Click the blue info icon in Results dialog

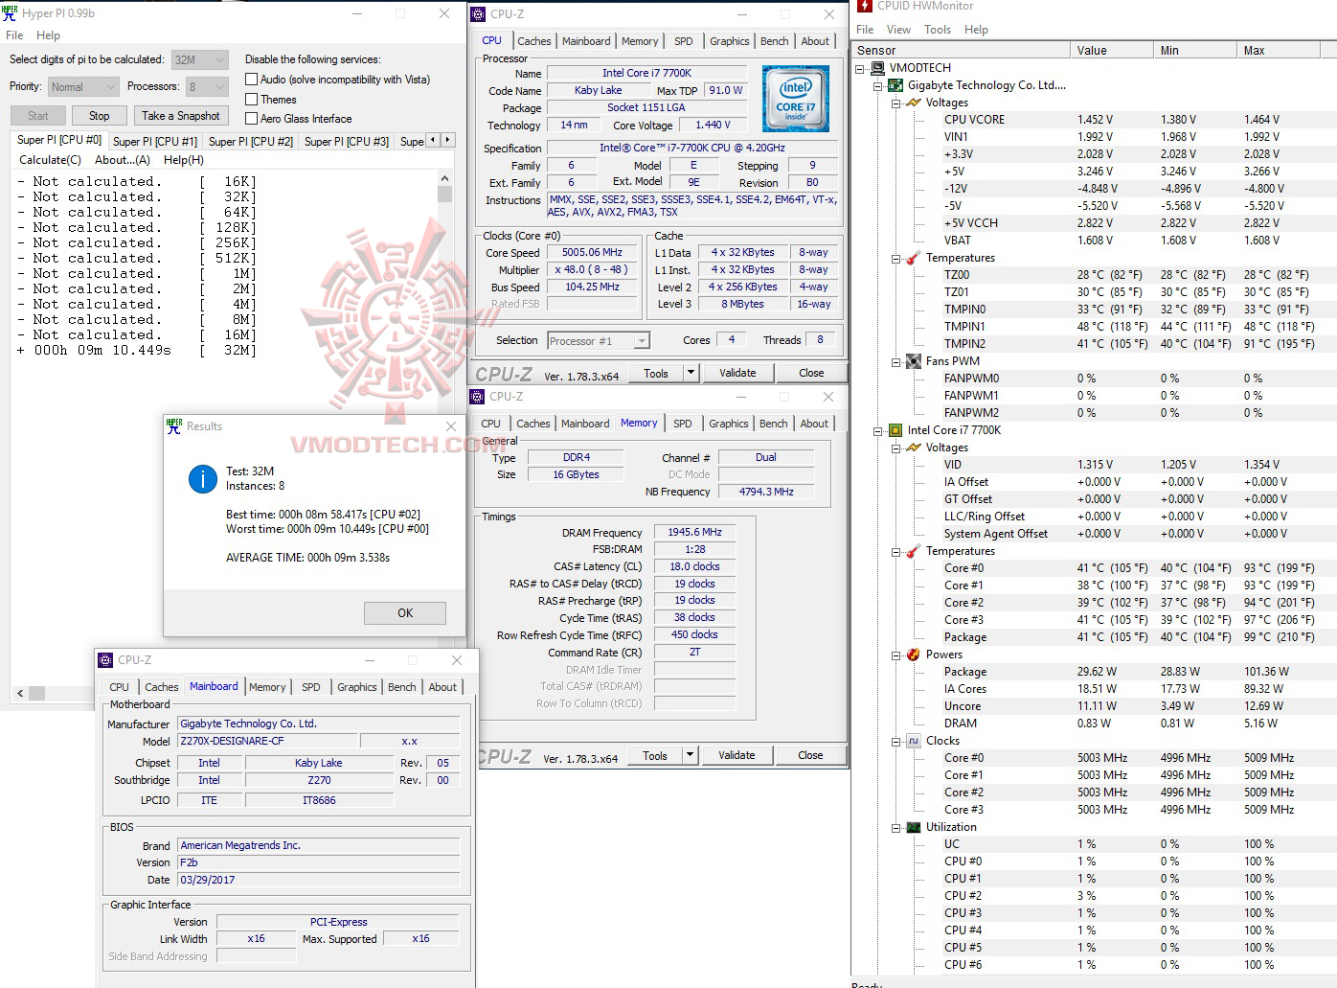[x=203, y=479]
